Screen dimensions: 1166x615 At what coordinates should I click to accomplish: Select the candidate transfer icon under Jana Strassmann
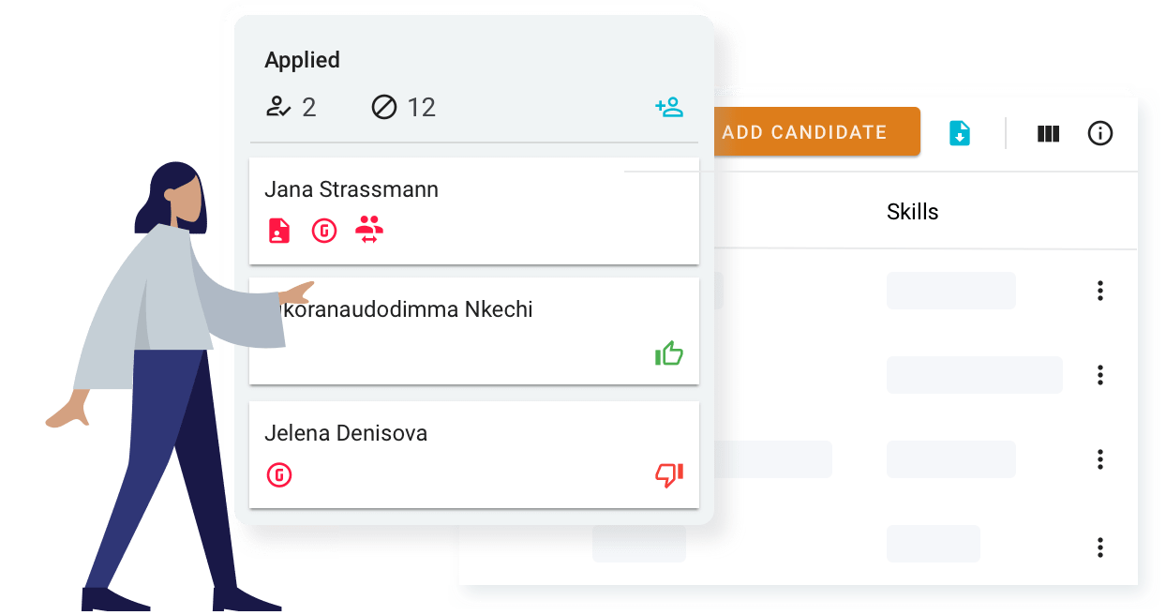click(369, 230)
